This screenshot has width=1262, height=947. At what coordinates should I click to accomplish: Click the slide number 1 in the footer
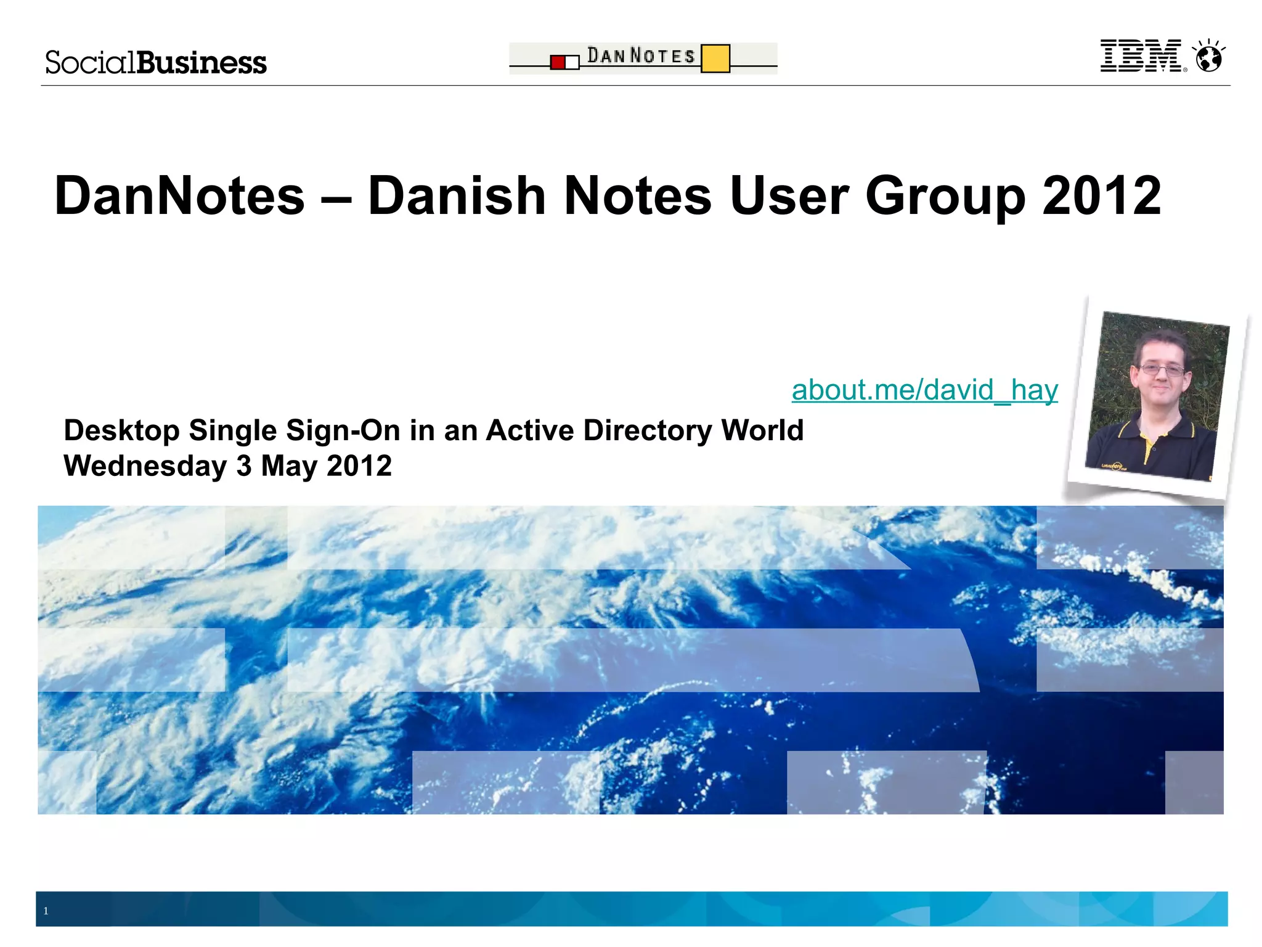pos(46,911)
